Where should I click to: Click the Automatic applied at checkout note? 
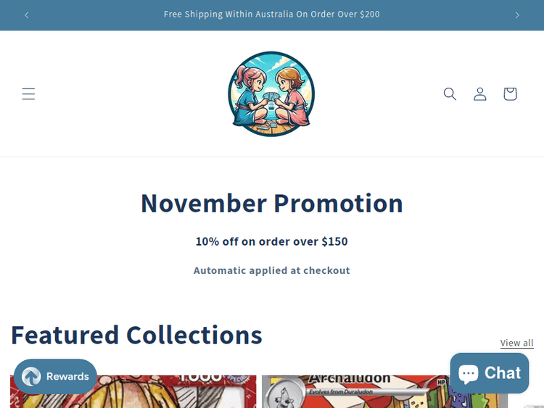coord(272,270)
